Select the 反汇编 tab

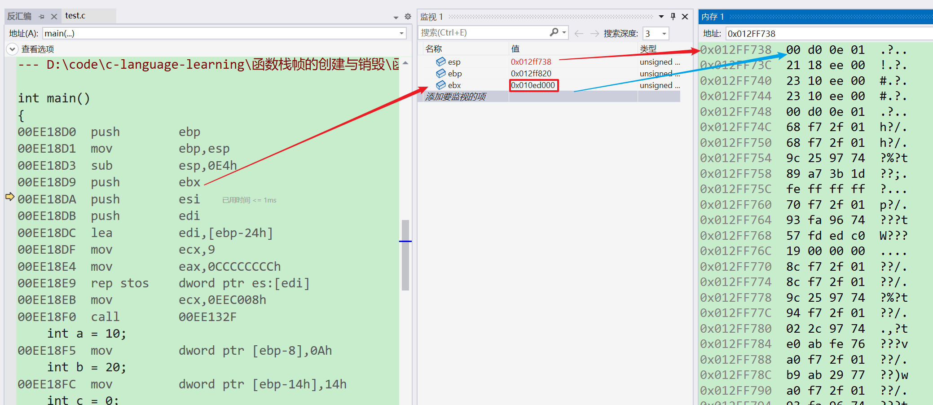click(x=19, y=16)
